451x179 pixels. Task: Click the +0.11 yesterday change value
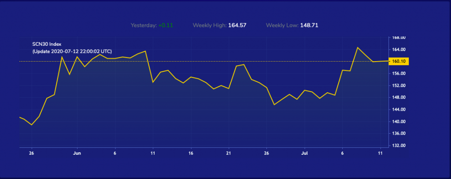166,25
